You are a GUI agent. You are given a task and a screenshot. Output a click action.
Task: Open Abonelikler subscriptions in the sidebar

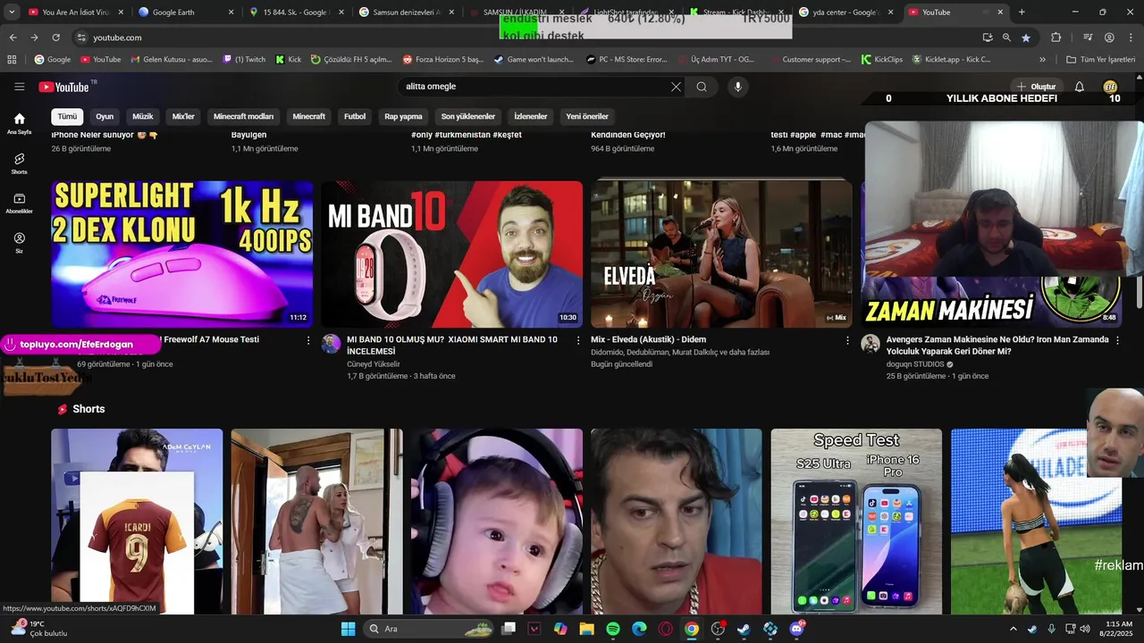pos(20,204)
